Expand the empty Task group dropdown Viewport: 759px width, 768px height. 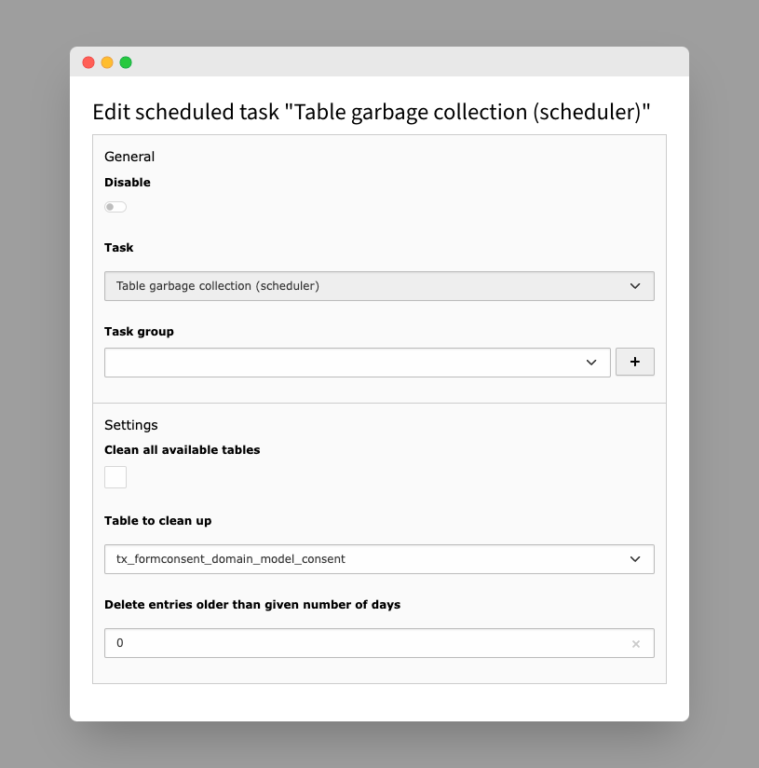click(x=357, y=362)
